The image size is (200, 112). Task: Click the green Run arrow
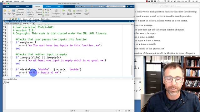point(64,10)
